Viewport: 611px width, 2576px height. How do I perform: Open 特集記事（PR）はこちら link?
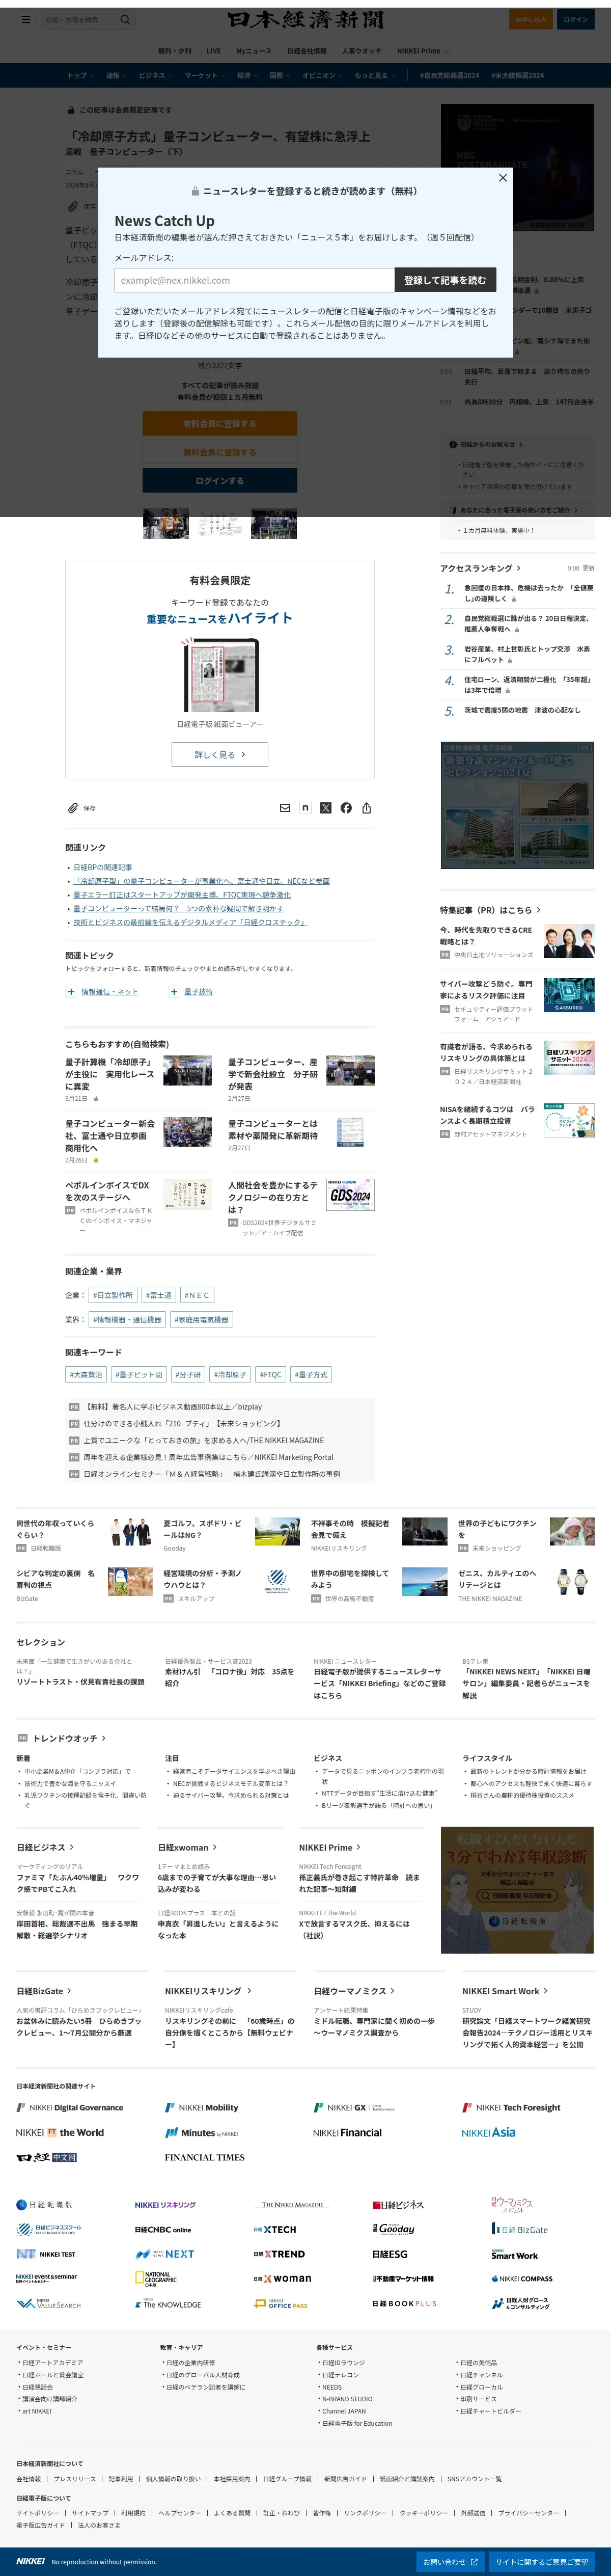point(490,910)
